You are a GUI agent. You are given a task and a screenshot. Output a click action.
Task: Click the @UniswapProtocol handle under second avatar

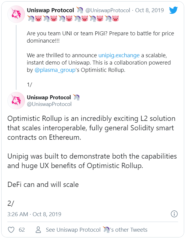tap(49, 104)
